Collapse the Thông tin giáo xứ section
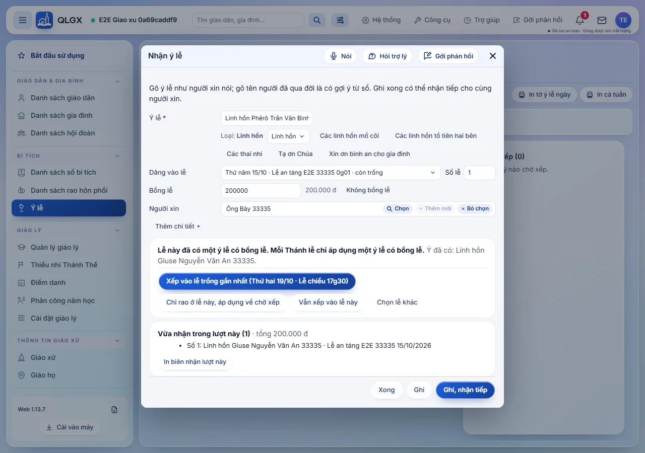 point(69,341)
